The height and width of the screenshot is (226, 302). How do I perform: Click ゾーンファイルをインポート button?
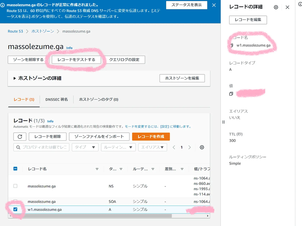[x=99, y=137]
